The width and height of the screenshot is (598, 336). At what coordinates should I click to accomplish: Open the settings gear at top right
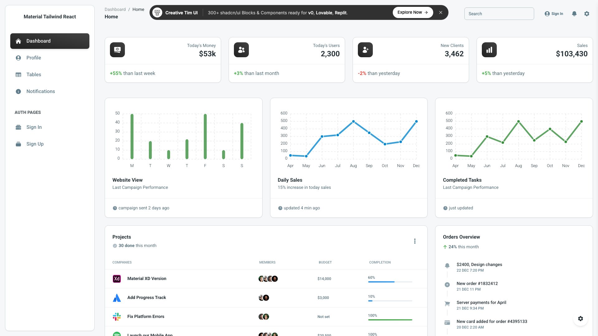pos(587,14)
